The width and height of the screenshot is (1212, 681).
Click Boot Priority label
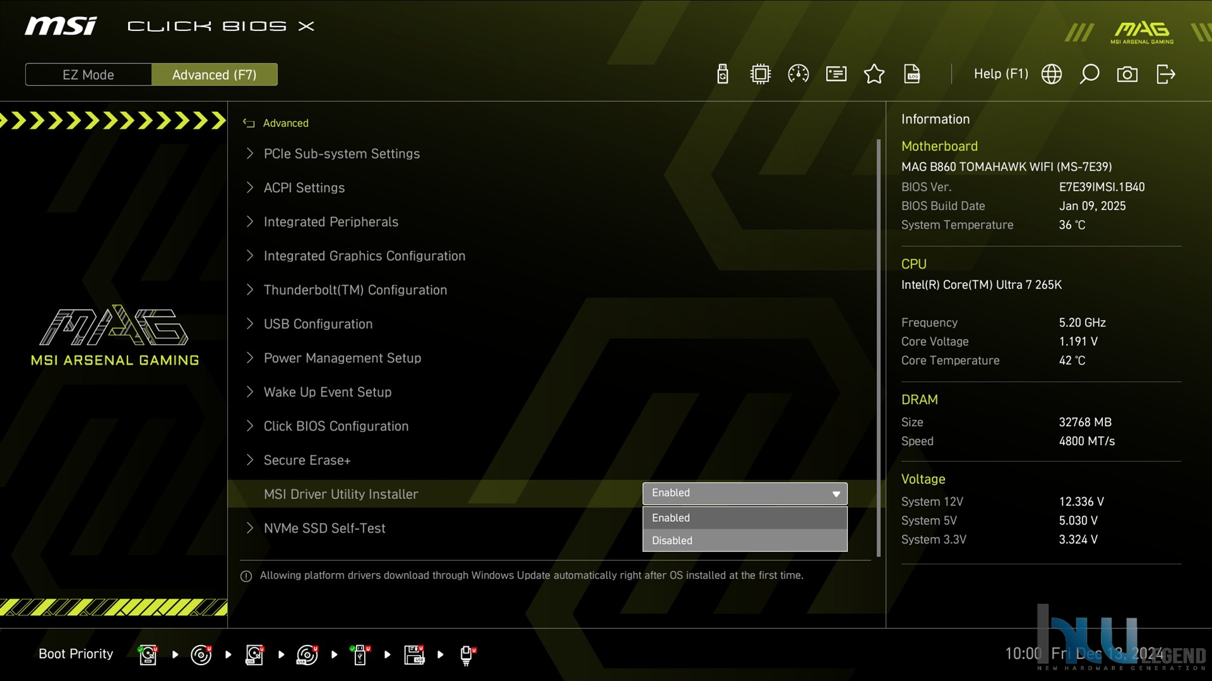(x=76, y=654)
